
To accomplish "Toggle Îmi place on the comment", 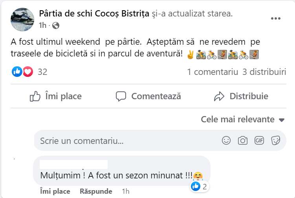I will point(55,191).
